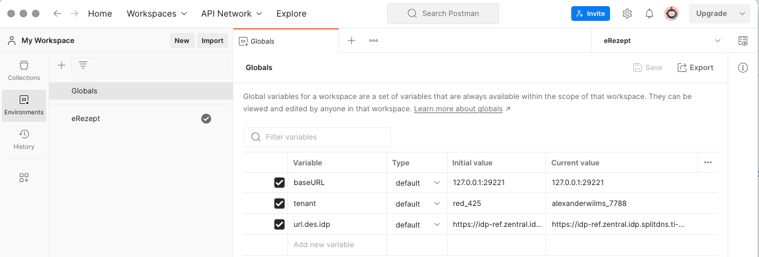The width and height of the screenshot is (759, 257).
Task: Click the Import button
Action: pos(212,41)
